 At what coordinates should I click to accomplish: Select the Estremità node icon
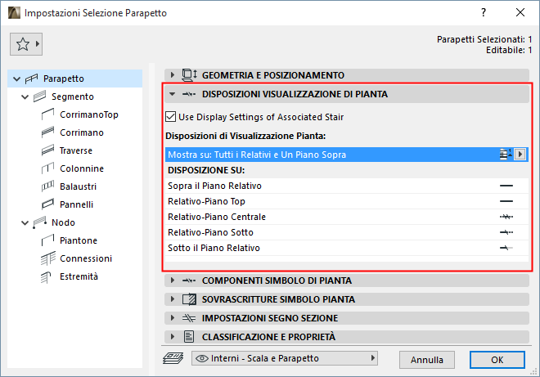click(47, 276)
